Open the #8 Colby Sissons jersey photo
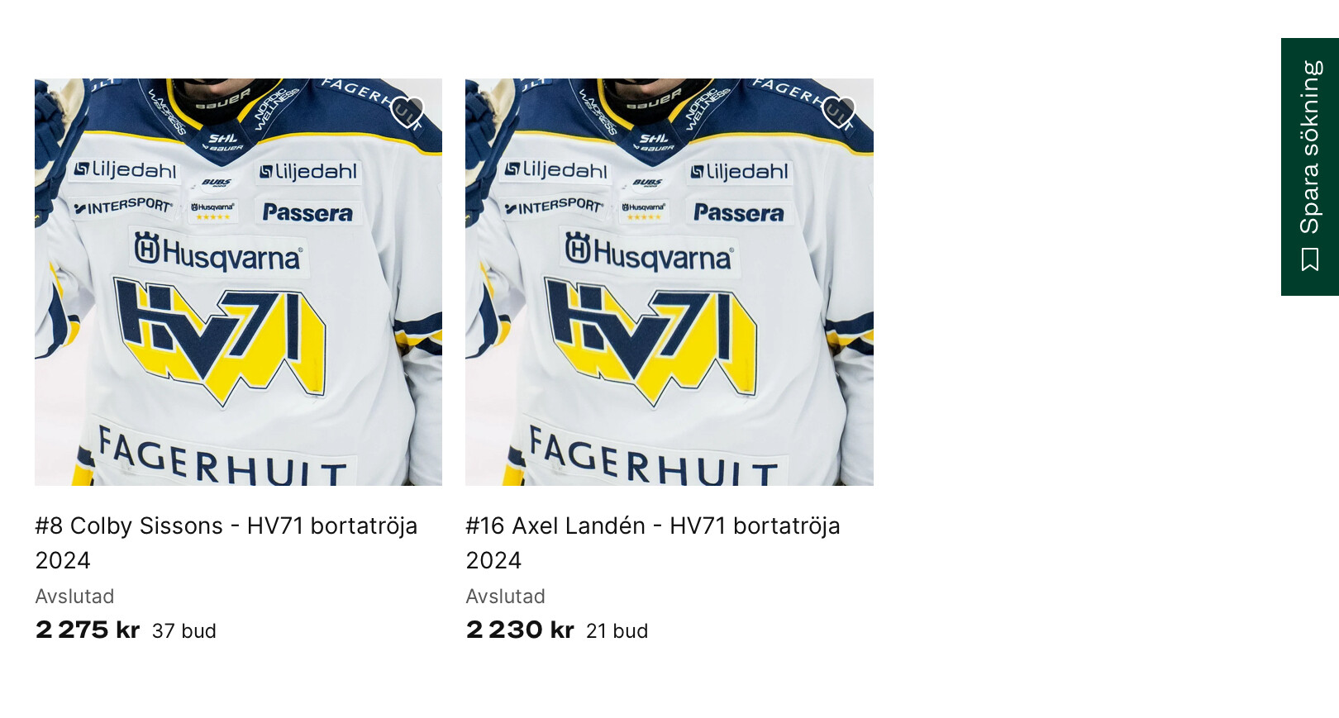Viewport: 1339px width, 718px height. click(x=238, y=282)
